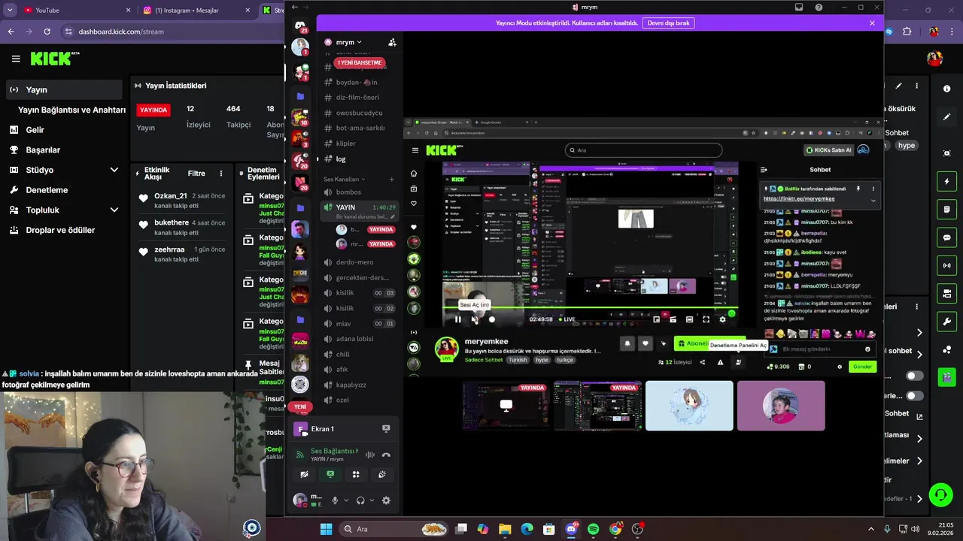Mute microphone in Discord user panel
Screen dimensions: 963x541
(335, 500)
